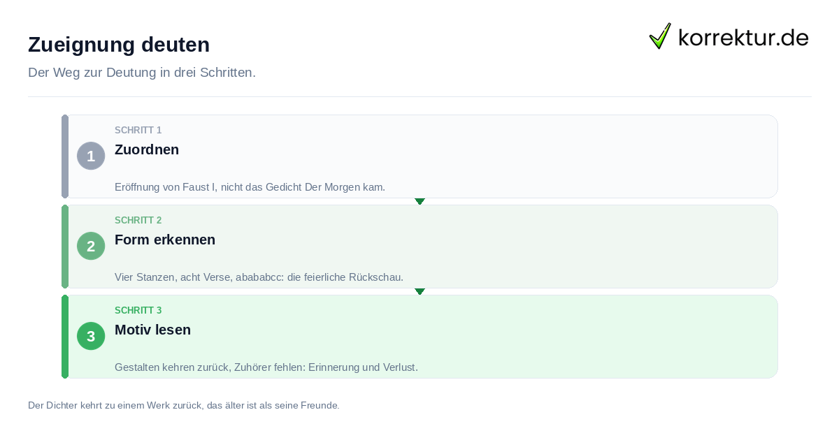Click the SCHRITT 1 label
Screen dimensions: 839x440
(x=138, y=130)
